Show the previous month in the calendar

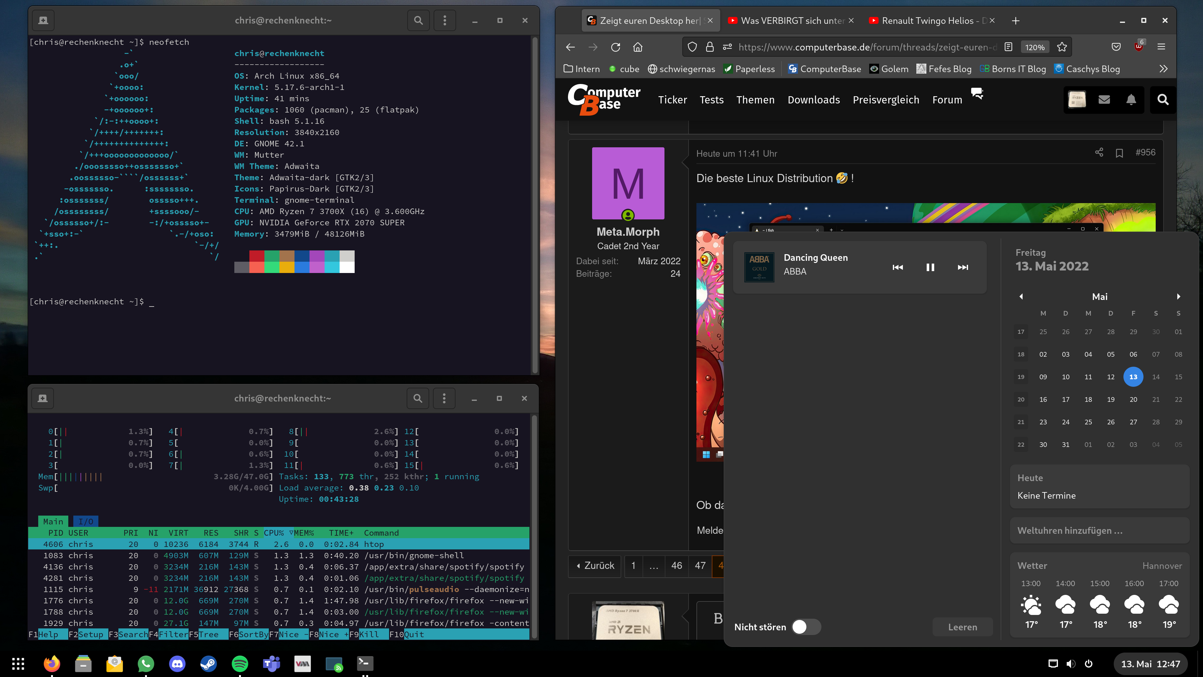click(x=1021, y=297)
